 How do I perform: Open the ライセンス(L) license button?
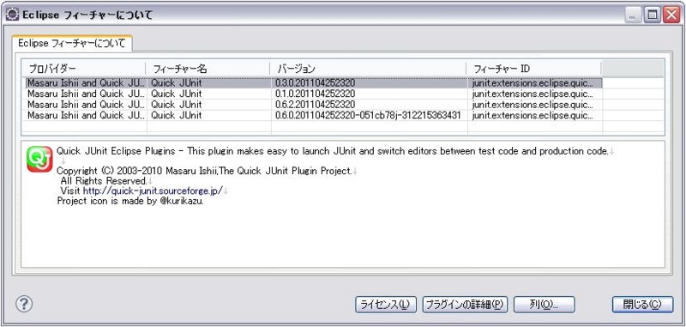386,305
